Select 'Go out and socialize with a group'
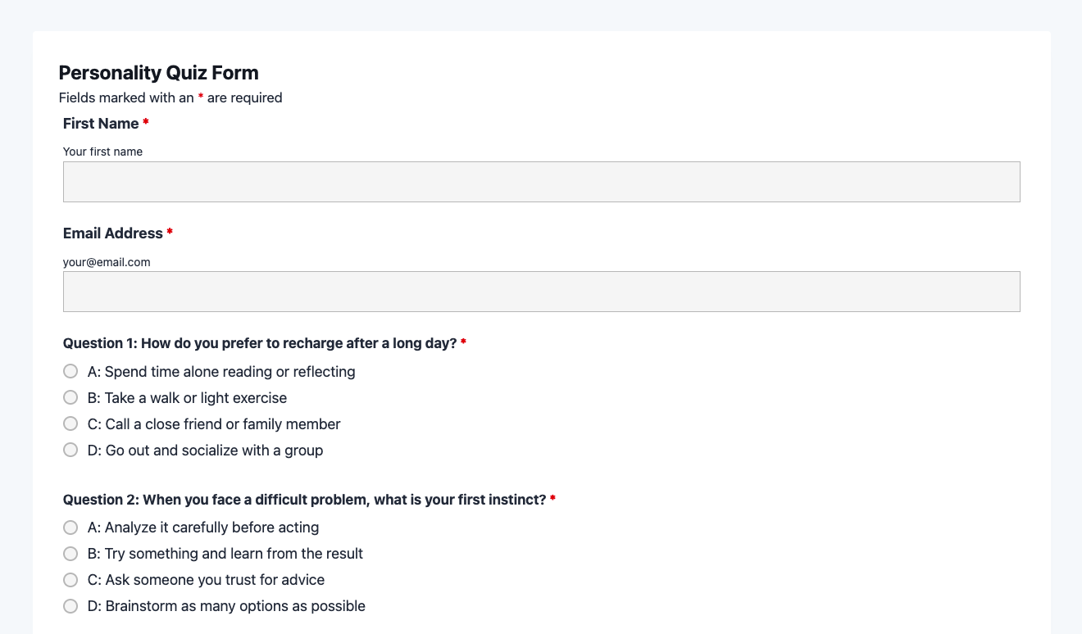Viewport: 1082px width, 634px height. [70, 451]
